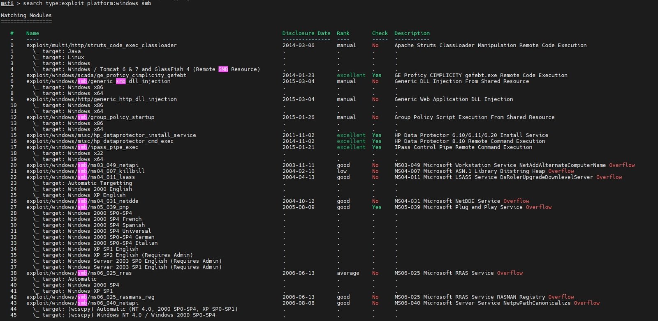Image resolution: width=658 pixels, height=321 pixels.
Task: Select the search command text on the prompt line
Action: pyautogui.click(x=87, y=3)
